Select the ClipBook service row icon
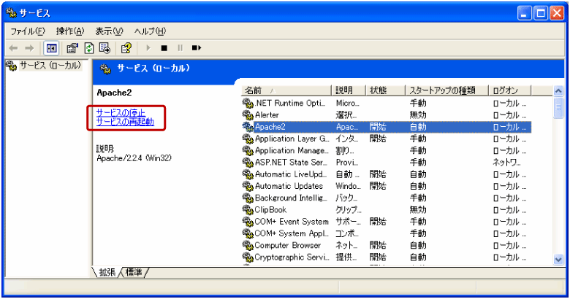This screenshot has height=299, width=570. (248, 210)
